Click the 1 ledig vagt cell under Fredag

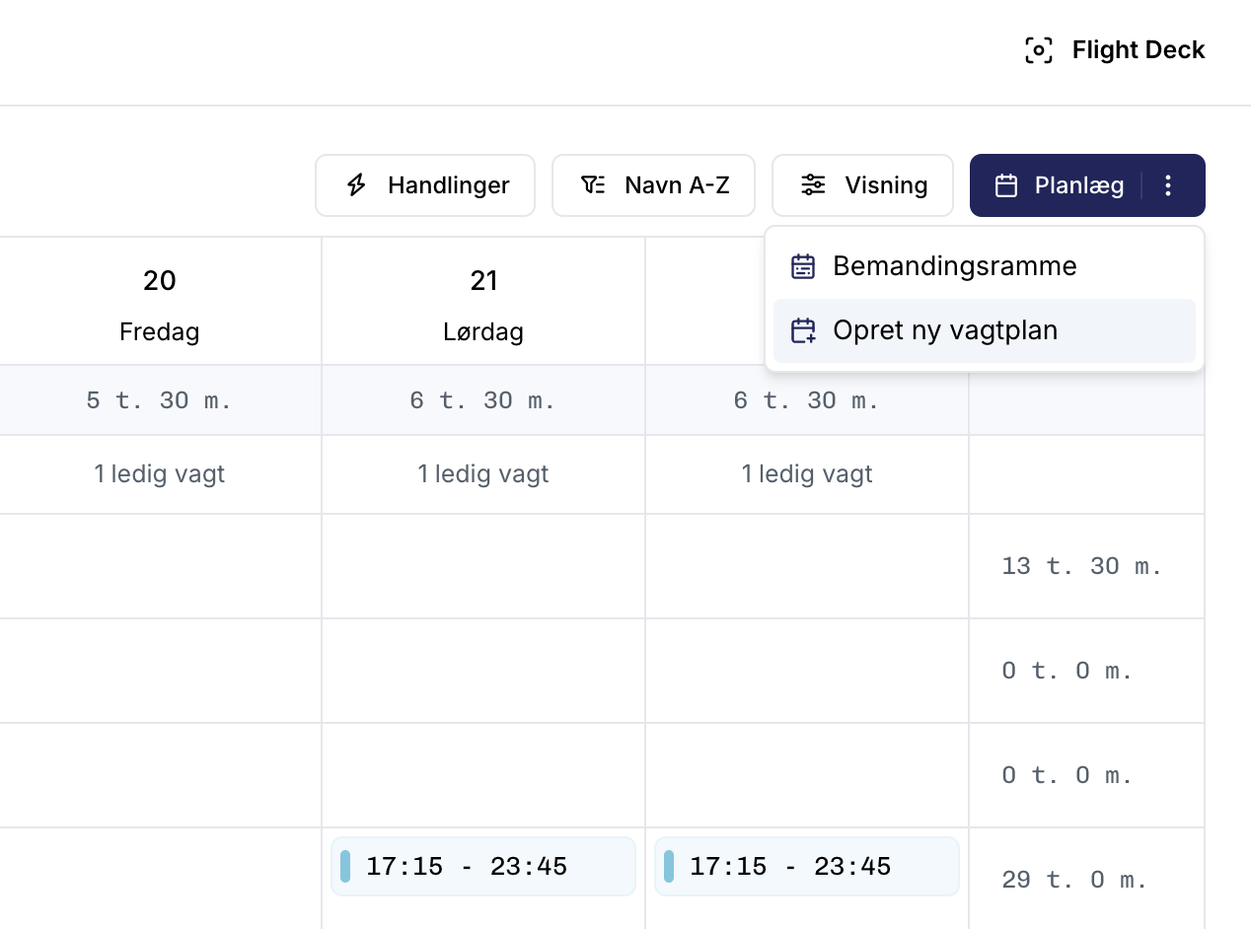[x=160, y=474]
